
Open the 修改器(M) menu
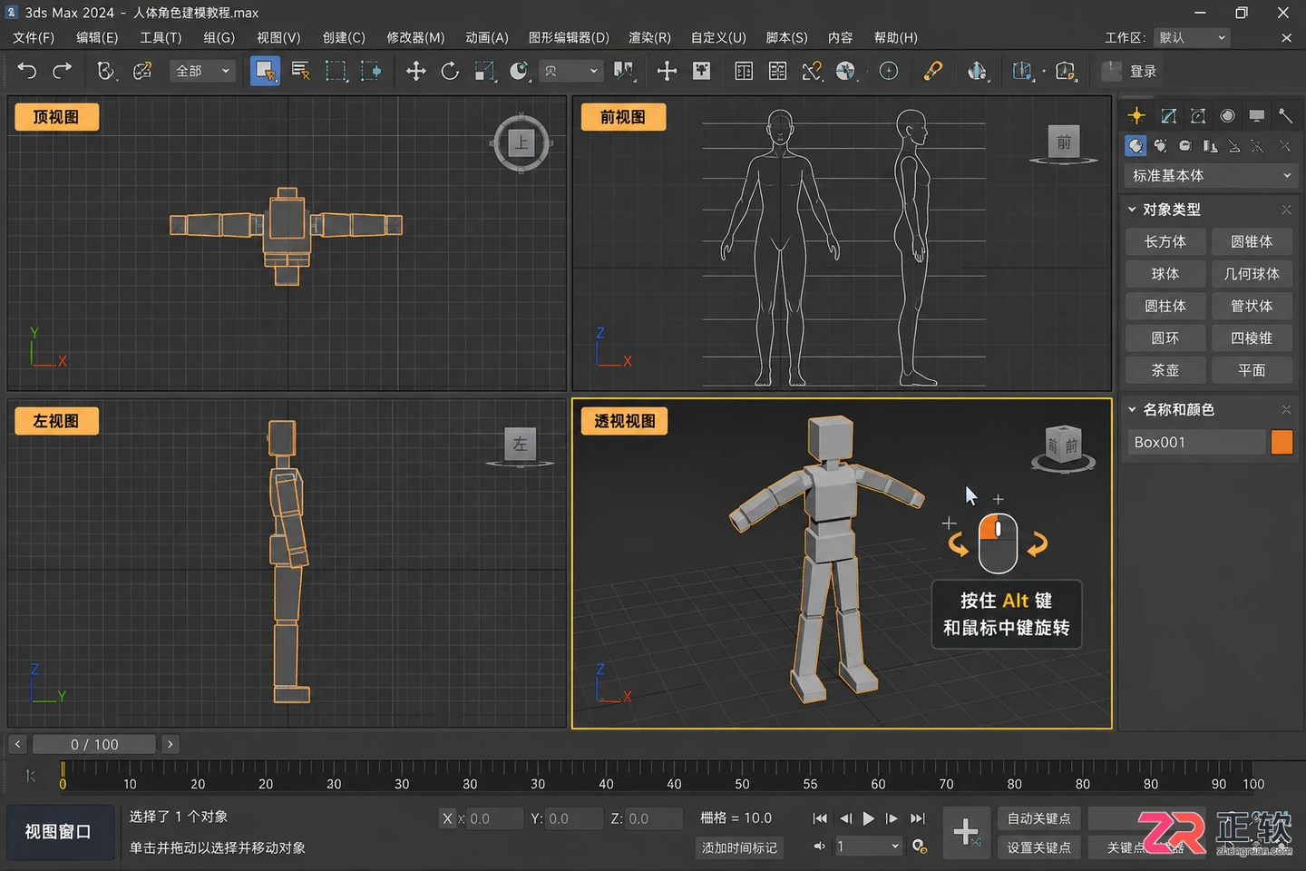click(415, 37)
